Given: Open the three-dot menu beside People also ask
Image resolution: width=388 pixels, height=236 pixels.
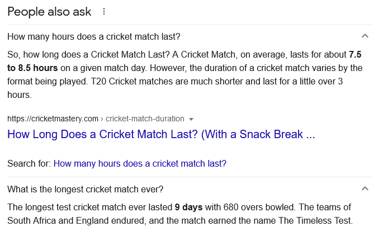Looking at the screenshot, I should pyautogui.click(x=104, y=11).
